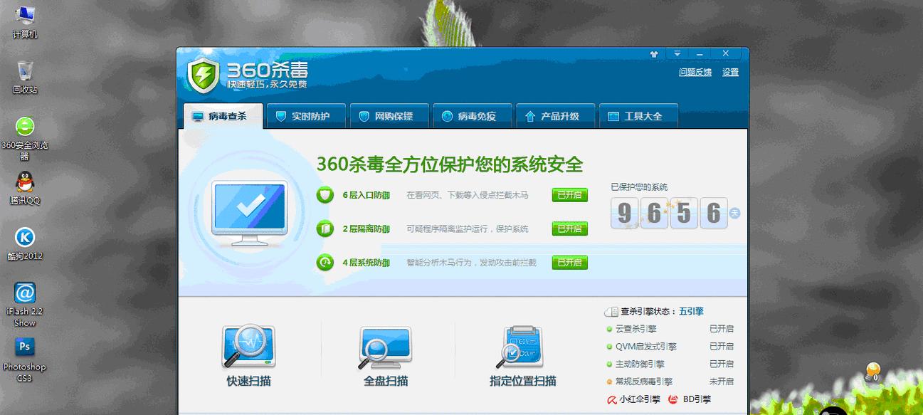Switch to 病毒查杀 tab
Viewport: 923px width, 415px height.
(x=223, y=116)
